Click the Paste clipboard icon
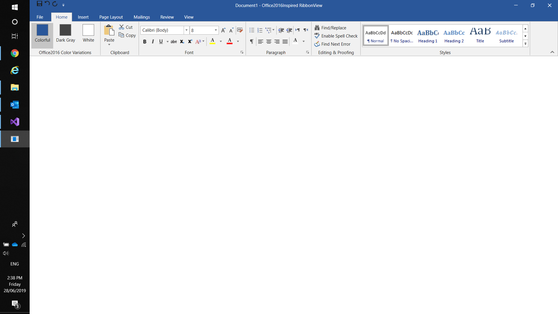The image size is (558, 314). (109, 30)
